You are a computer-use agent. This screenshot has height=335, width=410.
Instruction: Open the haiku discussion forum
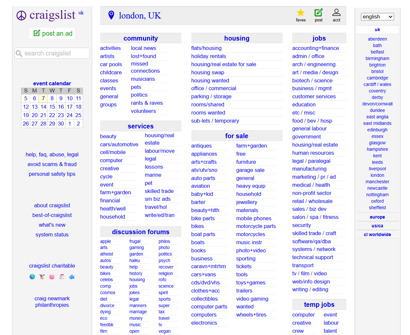(x=135, y=260)
